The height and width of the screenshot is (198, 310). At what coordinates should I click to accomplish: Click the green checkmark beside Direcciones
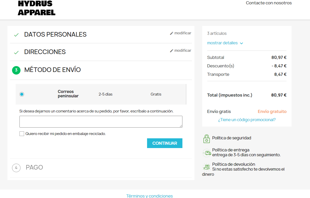(16, 53)
